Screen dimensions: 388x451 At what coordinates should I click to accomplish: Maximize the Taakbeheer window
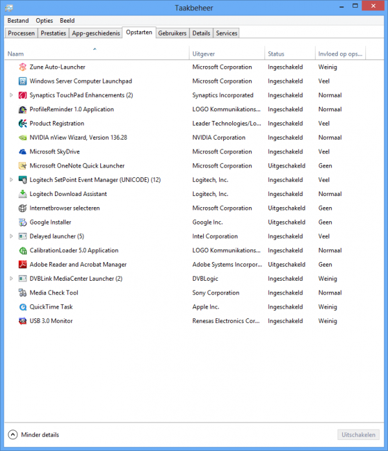(x=355, y=6)
